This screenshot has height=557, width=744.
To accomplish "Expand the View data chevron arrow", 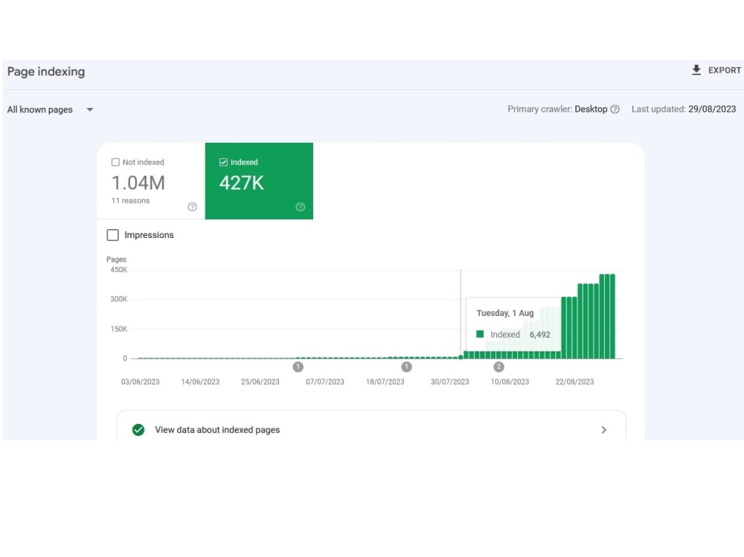I will click(604, 430).
